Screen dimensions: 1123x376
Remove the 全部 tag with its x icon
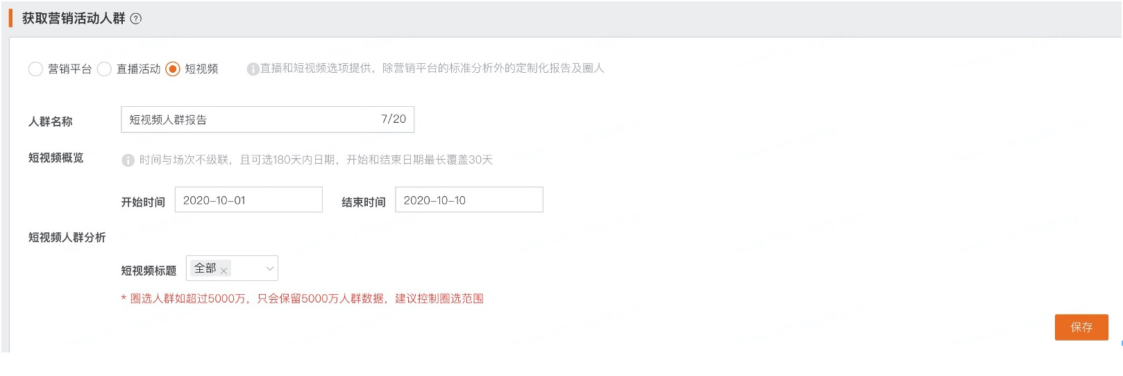pos(223,271)
